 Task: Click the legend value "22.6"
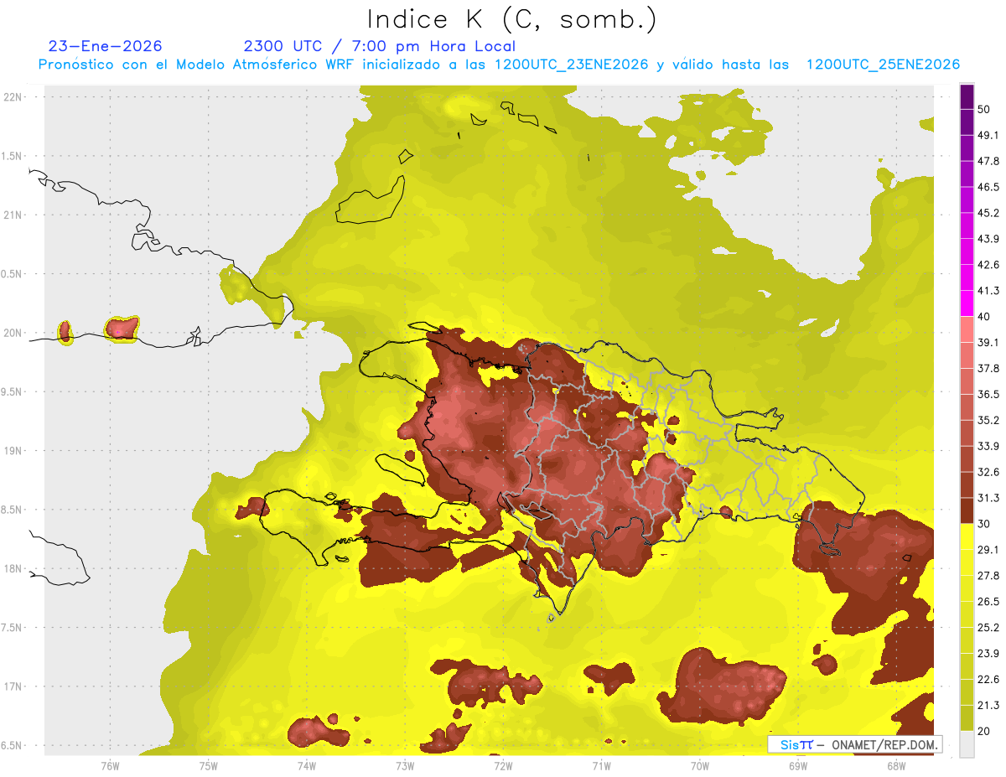point(988,680)
